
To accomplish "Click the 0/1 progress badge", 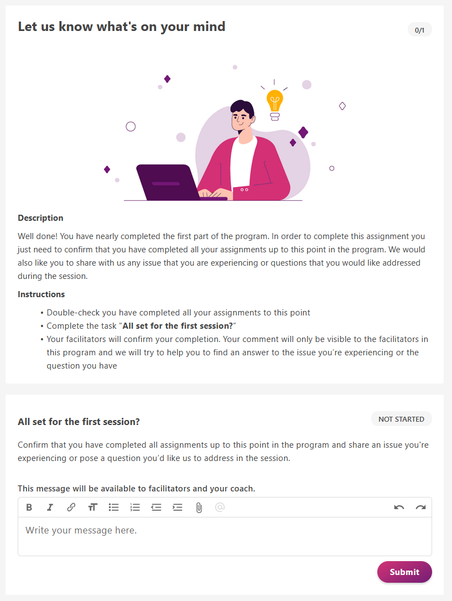I will click(420, 30).
